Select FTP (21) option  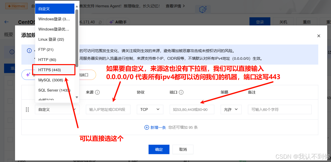tap(55, 49)
